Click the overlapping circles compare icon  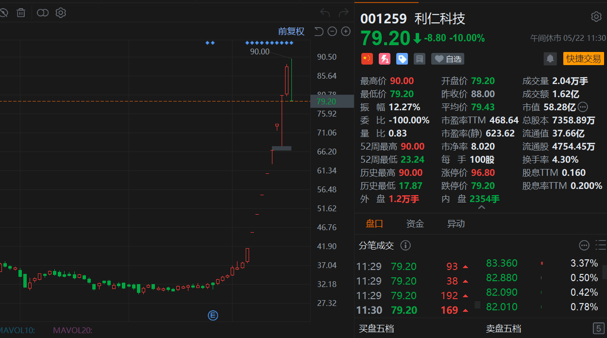(x=43, y=13)
